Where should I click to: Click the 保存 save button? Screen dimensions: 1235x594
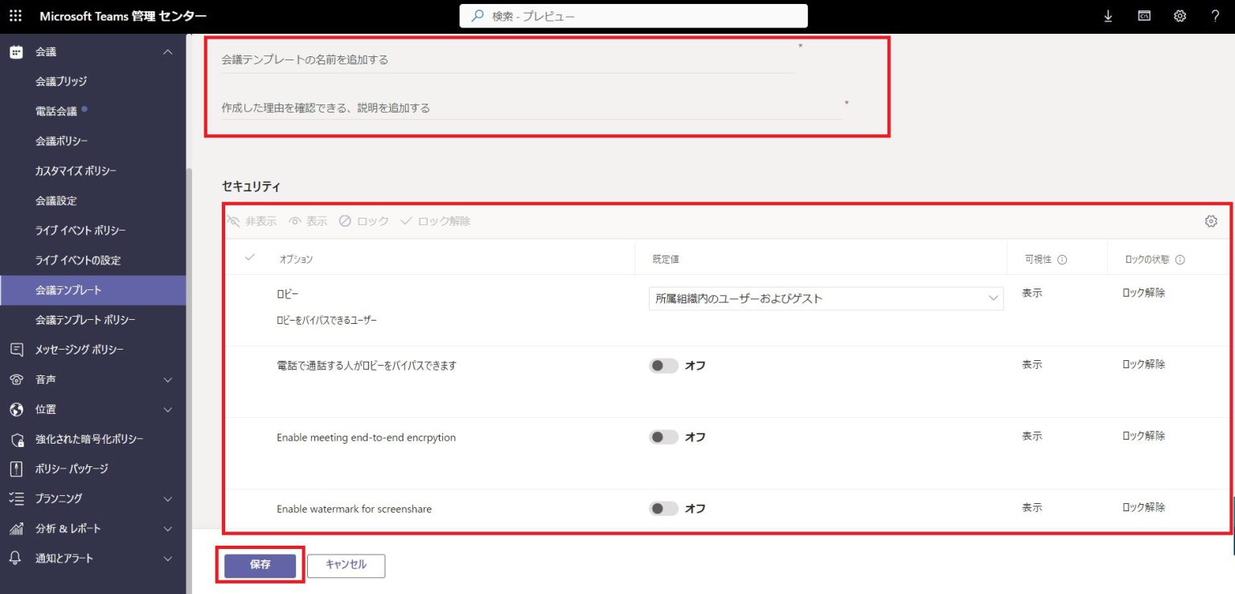(259, 565)
